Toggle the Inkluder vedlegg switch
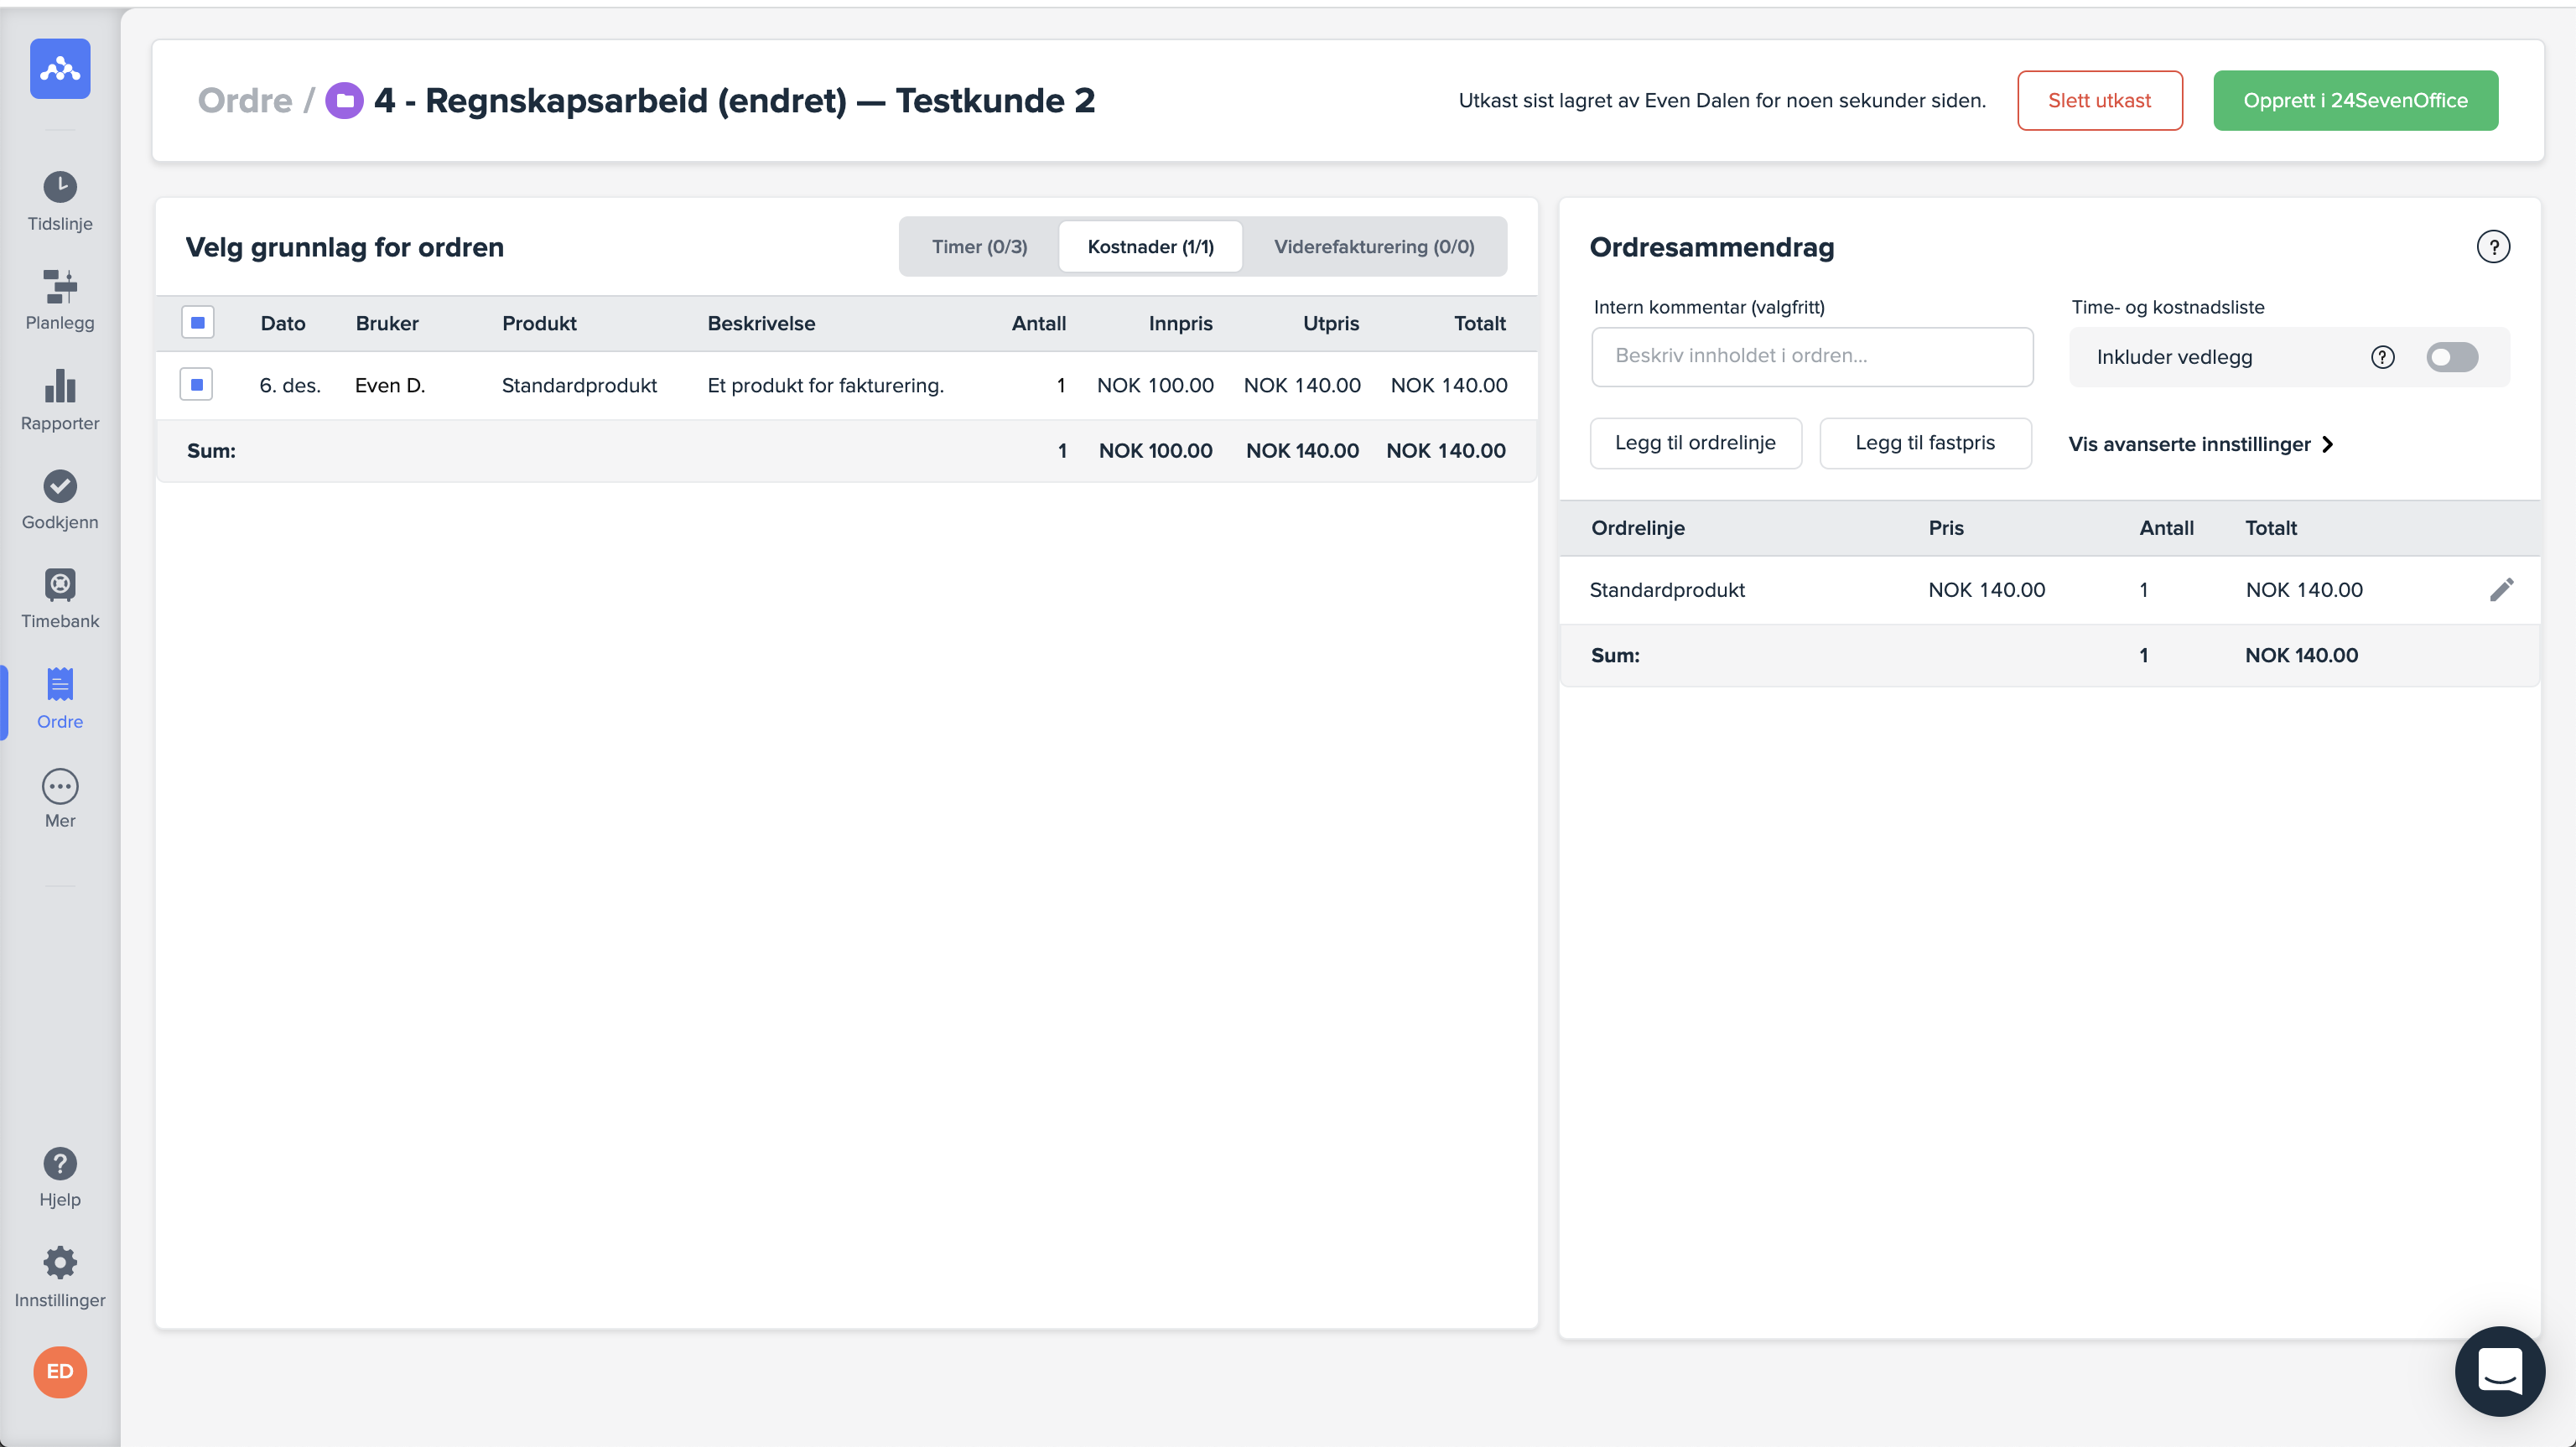The height and width of the screenshot is (1447, 2576). tap(2452, 357)
